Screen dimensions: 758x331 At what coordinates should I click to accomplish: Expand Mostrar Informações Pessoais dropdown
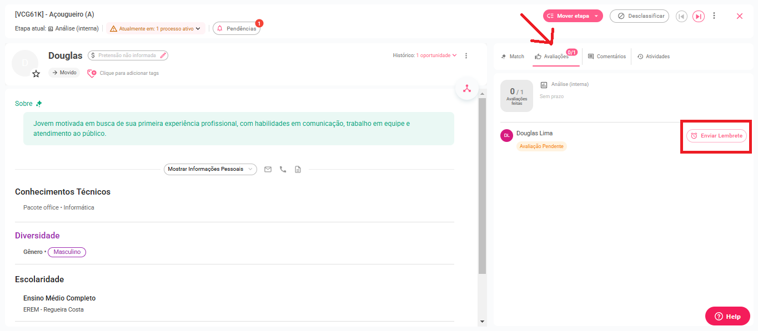click(x=210, y=169)
